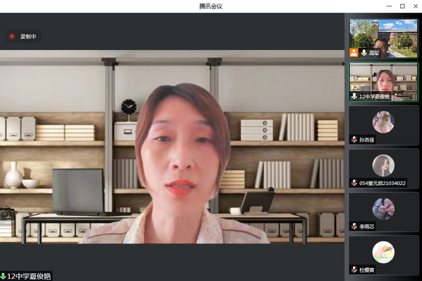Click 孙吉佳's white-haired avatar picture
This screenshot has height=281, width=422.
(383, 122)
